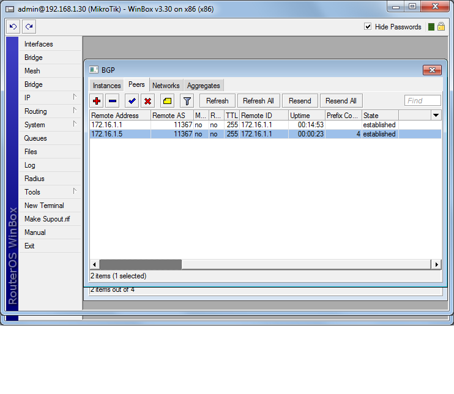This screenshot has width=454, height=394.
Task: Sort by the Remote ID column header
Action: 264,115
